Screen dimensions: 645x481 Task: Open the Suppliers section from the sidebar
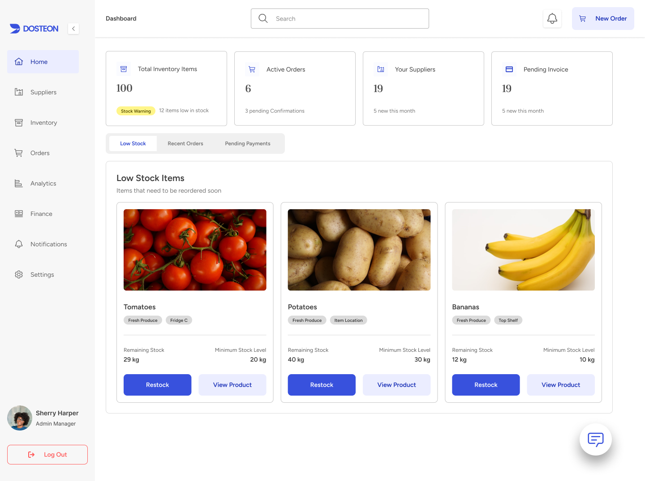click(x=43, y=92)
